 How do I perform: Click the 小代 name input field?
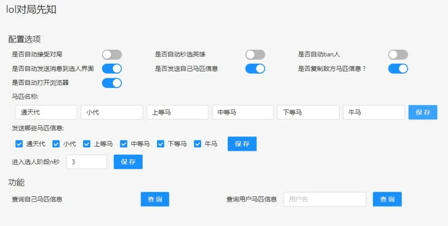(111, 112)
